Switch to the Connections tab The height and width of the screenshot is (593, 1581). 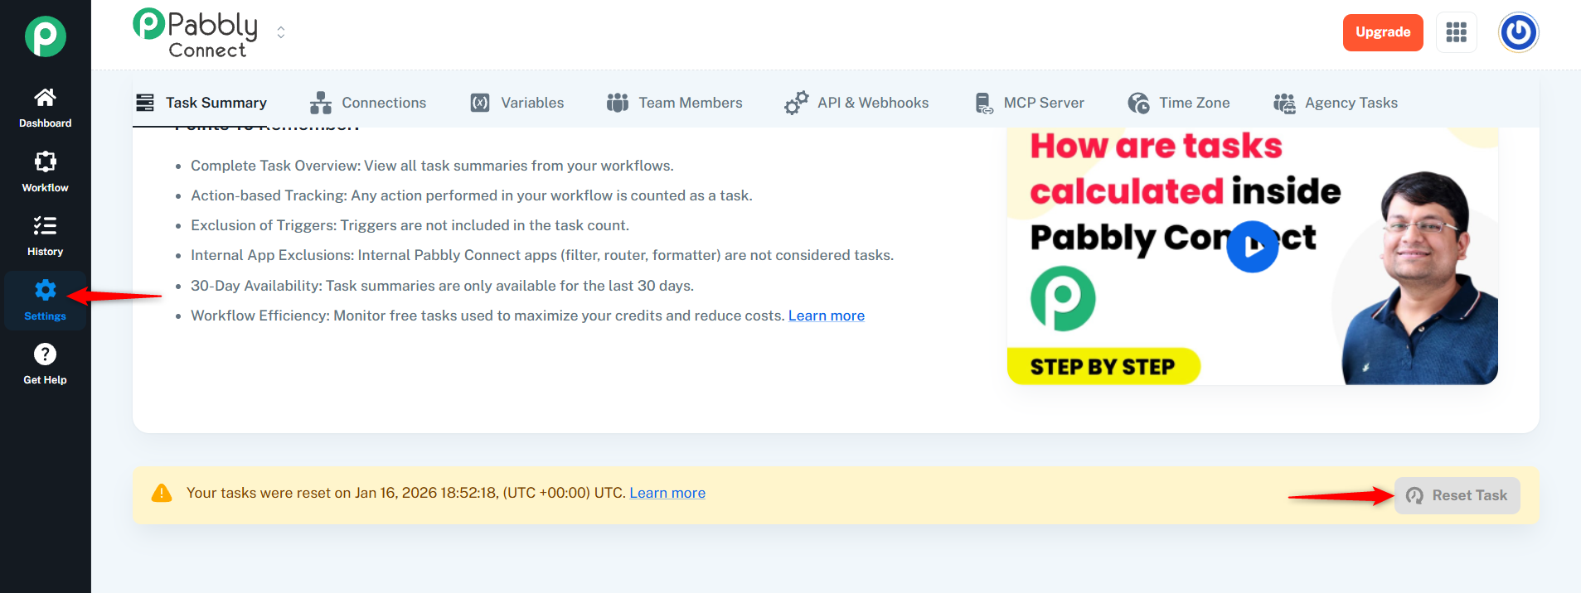pyautogui.click(x=367, y=103)
